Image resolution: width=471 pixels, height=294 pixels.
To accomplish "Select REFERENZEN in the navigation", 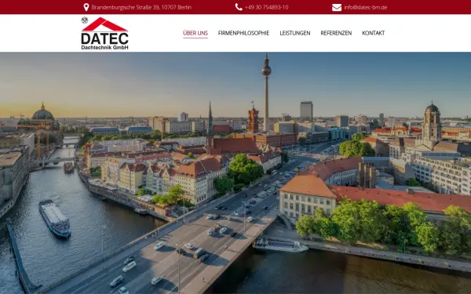I will click(336, 33).
